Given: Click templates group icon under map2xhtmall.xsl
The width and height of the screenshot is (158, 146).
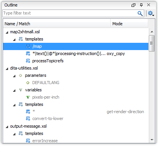Looking at the screenshot, I should pos(21,39).
